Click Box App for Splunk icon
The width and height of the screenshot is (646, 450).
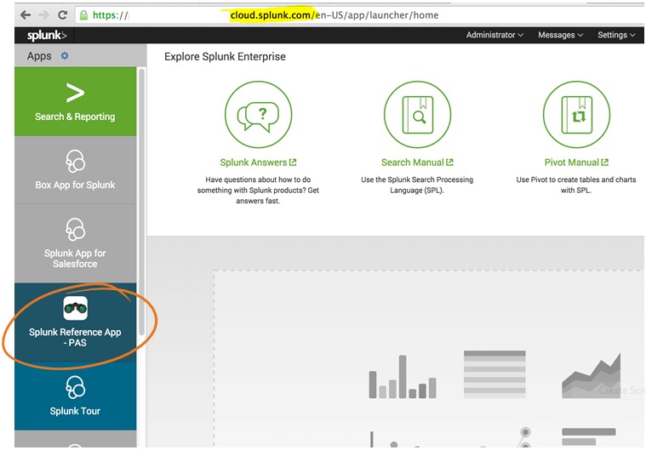coord(76,161)
